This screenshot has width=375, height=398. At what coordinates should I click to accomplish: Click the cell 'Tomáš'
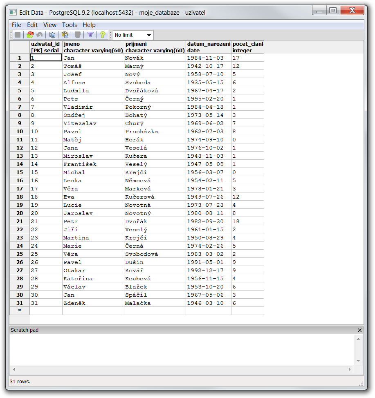tap(93, 66)
